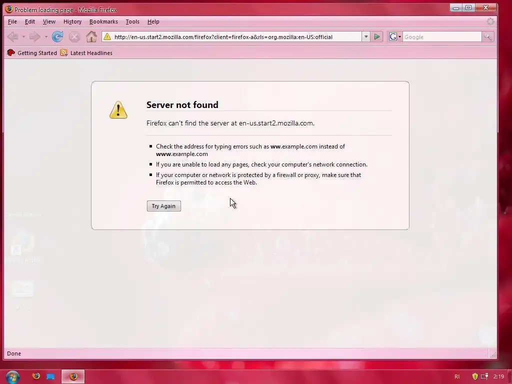Open the Edit menu
The width and height of the screenshot is (512, 384).
[29, 21]
